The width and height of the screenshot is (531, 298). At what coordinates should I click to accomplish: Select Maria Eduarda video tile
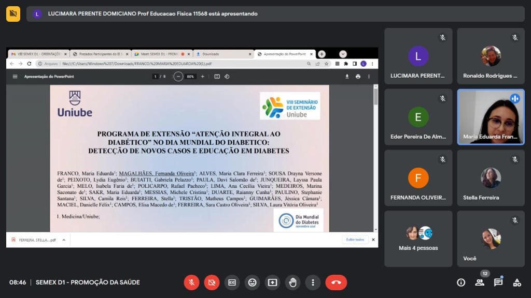pyautogui.click(x=491, y=117)
